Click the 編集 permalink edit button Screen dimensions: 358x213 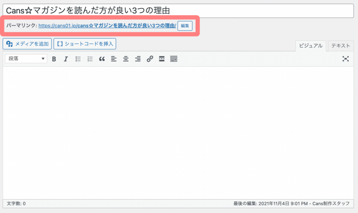[x=185, y=26]
